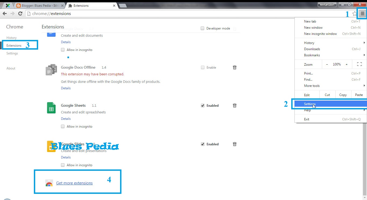Select New window menu item
367x200 pixels.
click(330, 28)
